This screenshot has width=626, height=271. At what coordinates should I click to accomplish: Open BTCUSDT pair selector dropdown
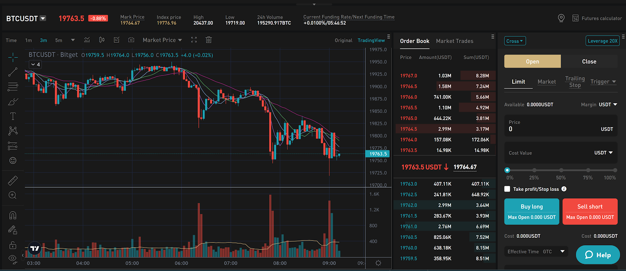pyautogui.click(x=43, y=18)
